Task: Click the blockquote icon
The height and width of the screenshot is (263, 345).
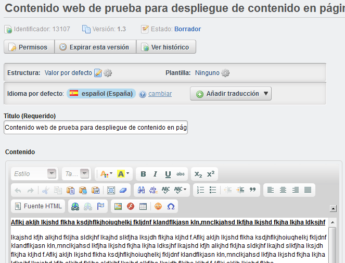Action: 253,190
